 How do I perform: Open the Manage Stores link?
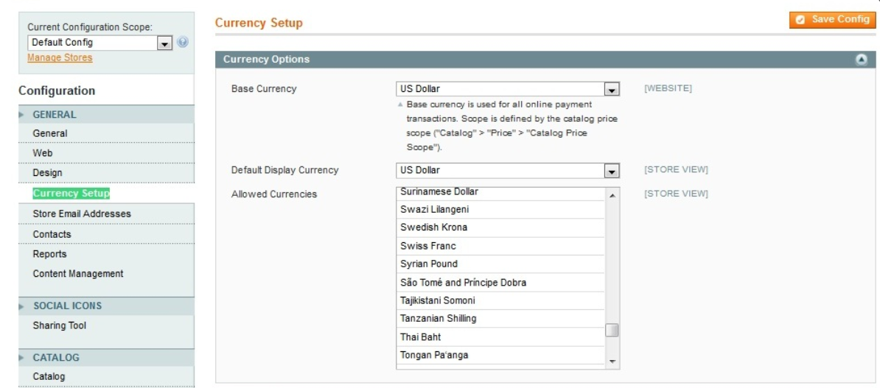point(60,57)
